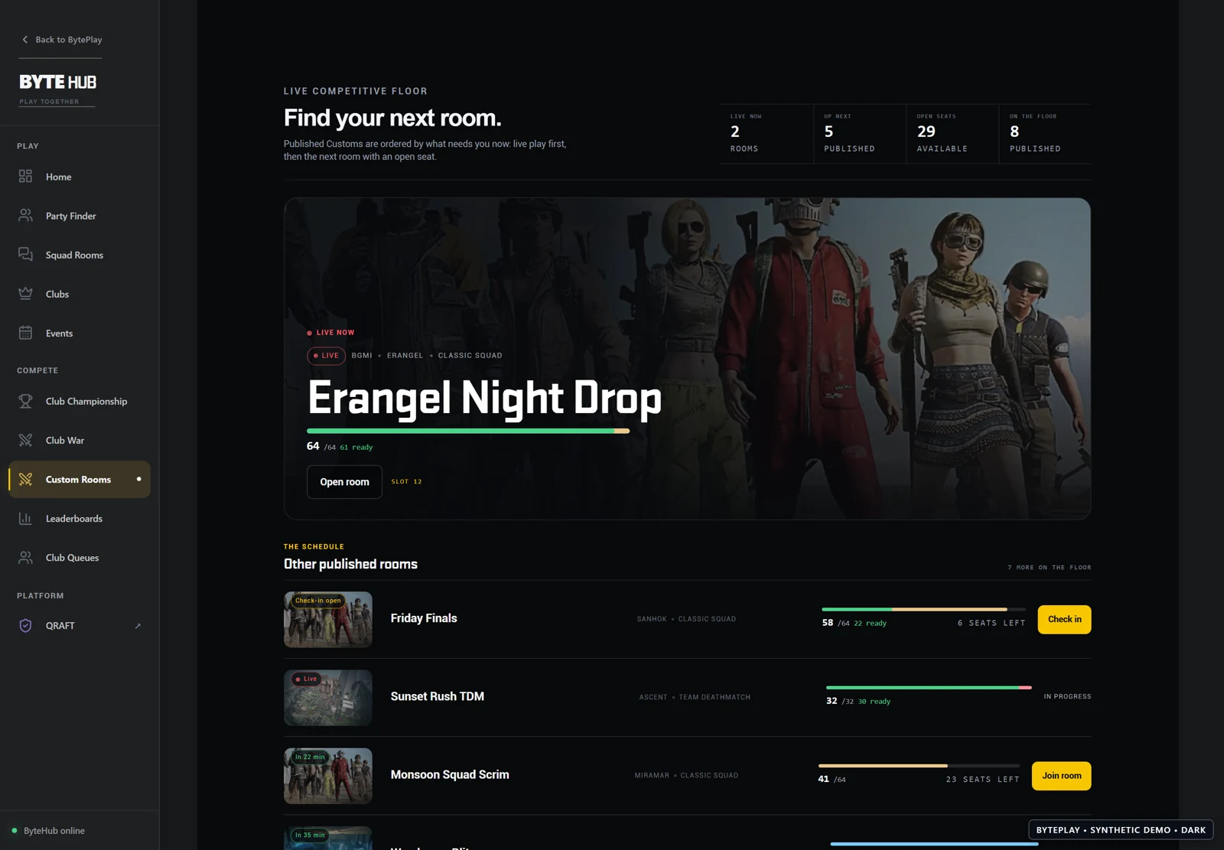Click the Squad Rooms chat icon
The height and width of the screenshot is (850, 1224).
click(x=25, y=255)
